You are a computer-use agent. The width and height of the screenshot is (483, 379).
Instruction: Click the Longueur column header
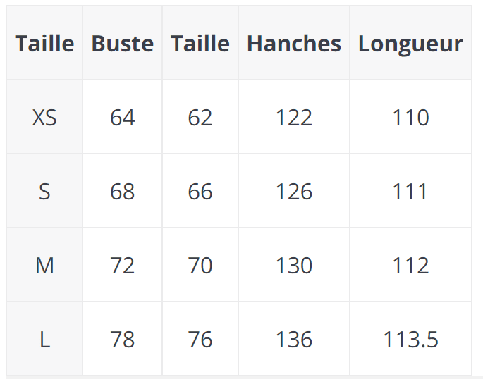(x=410, y=44)
